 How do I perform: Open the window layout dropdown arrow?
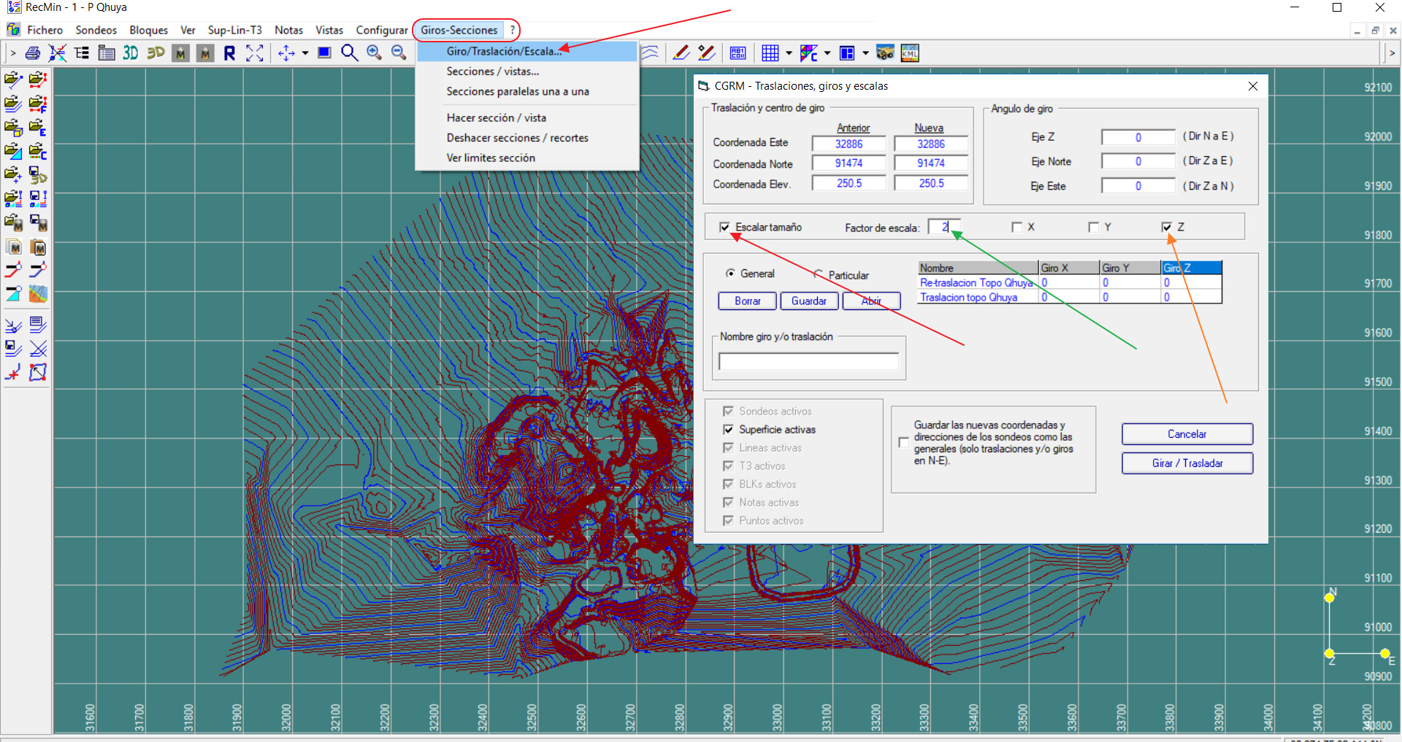pos(865,53)
